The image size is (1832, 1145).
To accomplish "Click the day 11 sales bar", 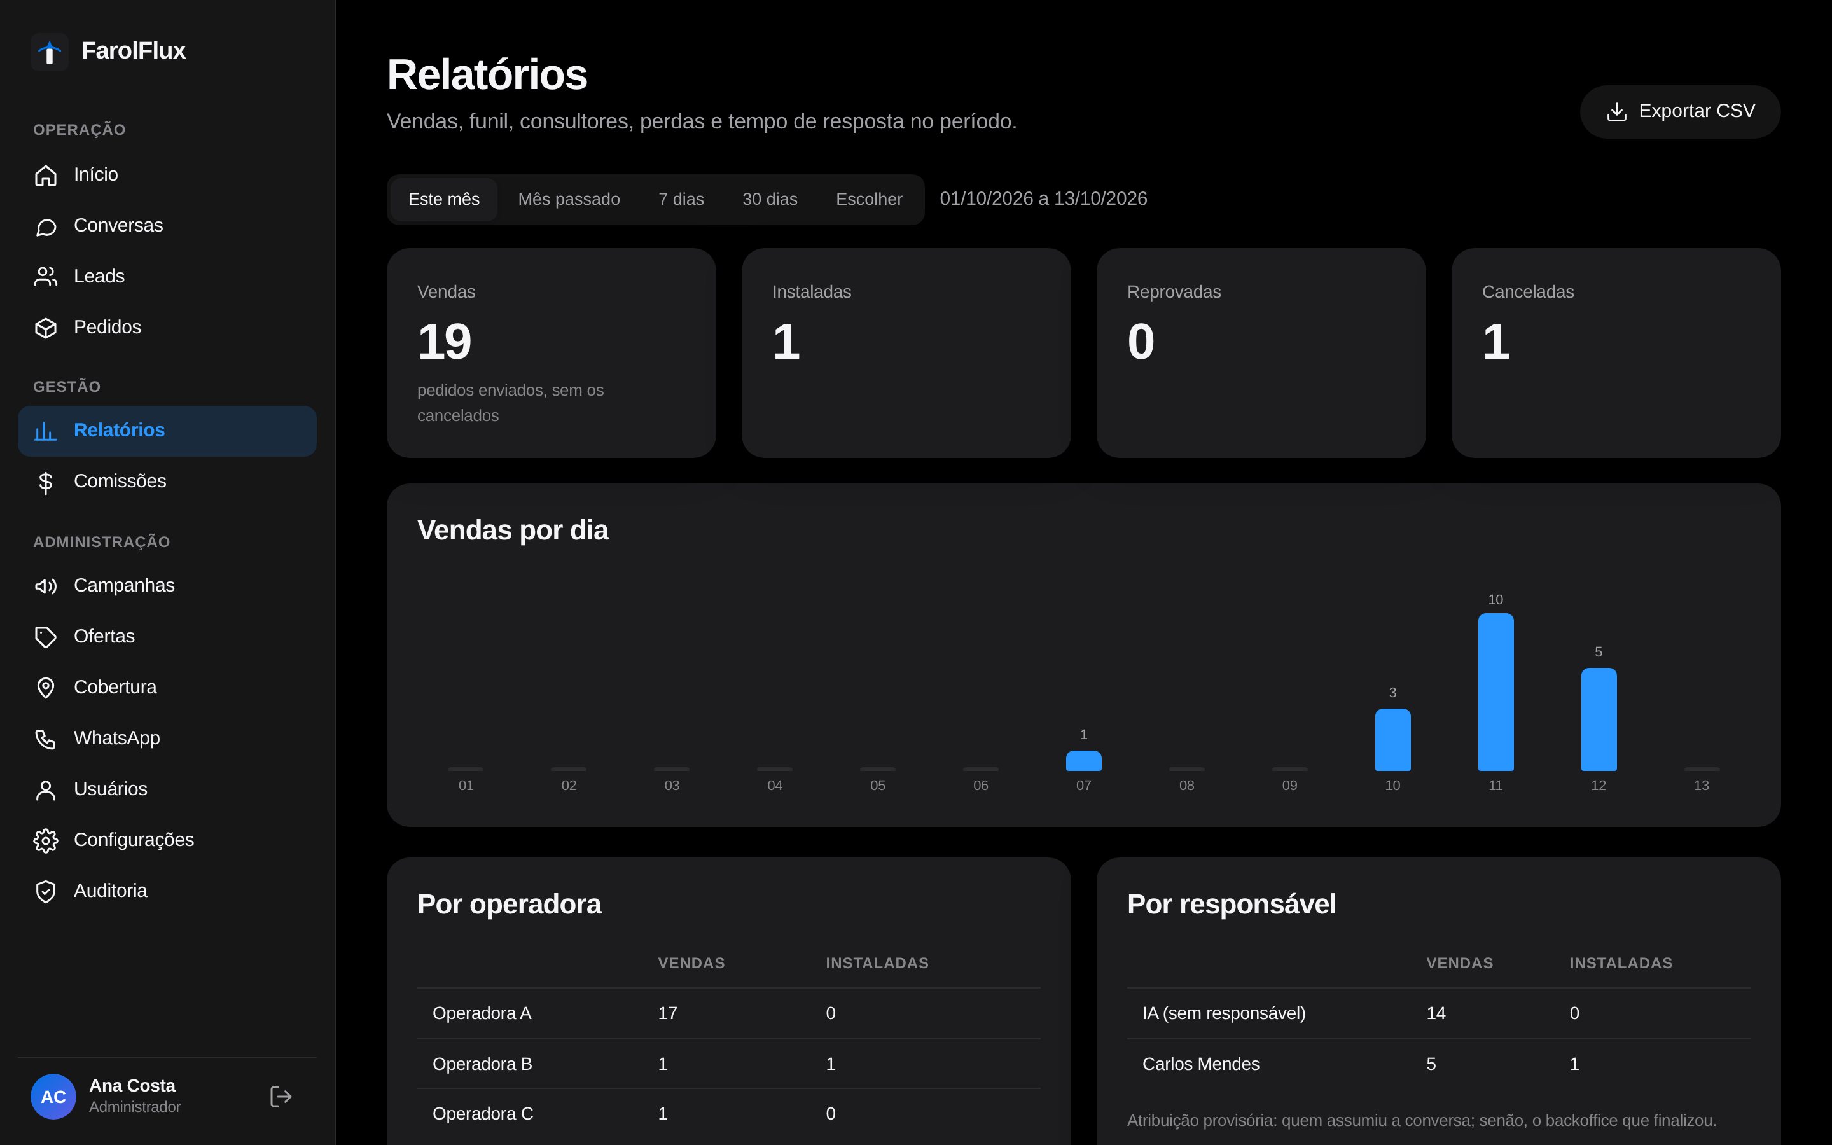I will pos(1495,692).
